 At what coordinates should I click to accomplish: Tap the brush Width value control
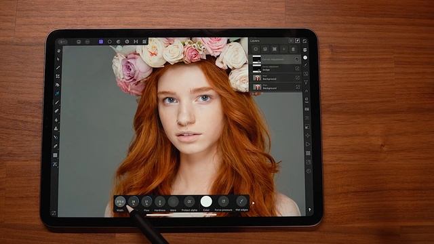(120, 202)
